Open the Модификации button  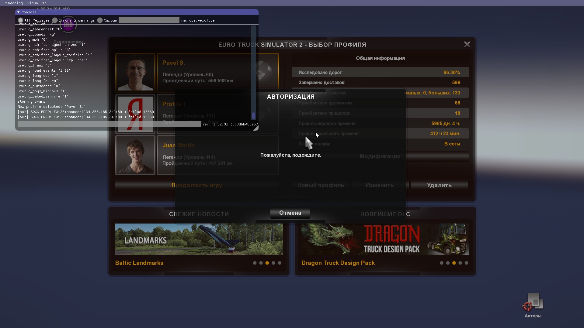click(380, 156)
